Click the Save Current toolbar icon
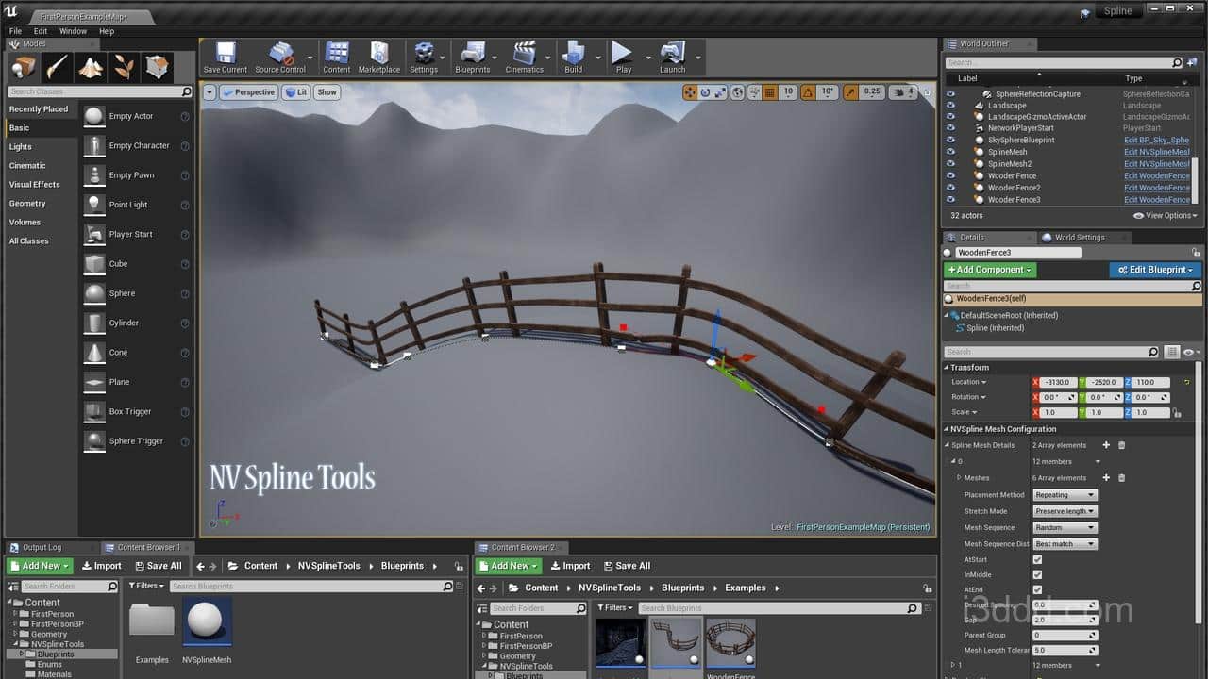The height and width of the screenshot is (679, 1208). coord(225,57)
